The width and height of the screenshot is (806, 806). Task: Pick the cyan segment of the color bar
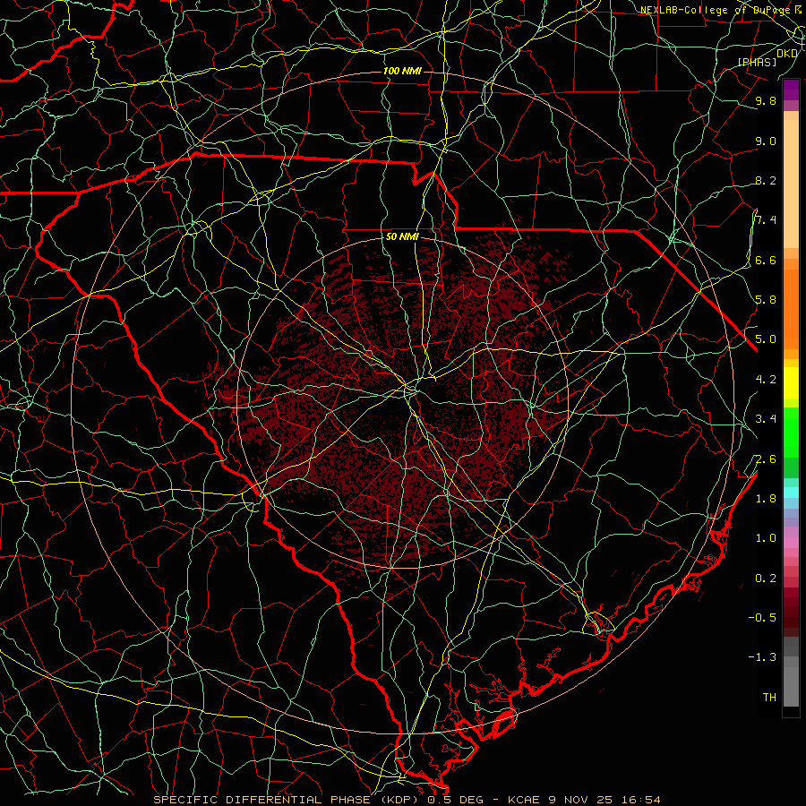tap(791, 493)
